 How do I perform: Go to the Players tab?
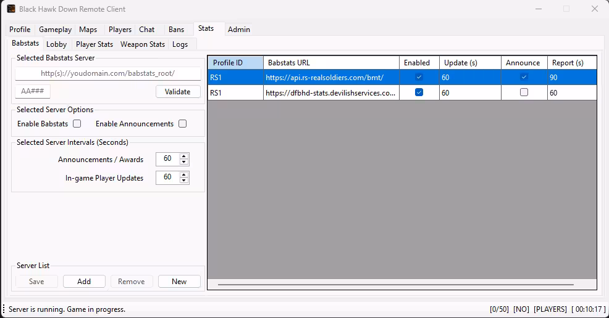[120, 30]
